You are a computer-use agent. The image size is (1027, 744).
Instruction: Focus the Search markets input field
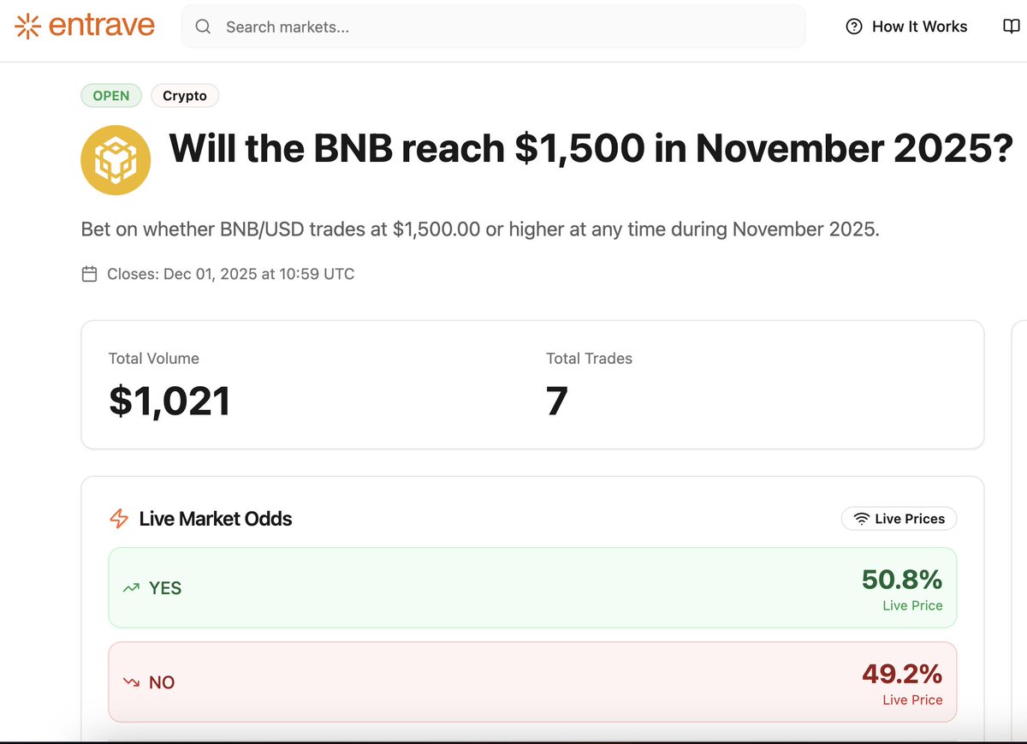point(505,27)
